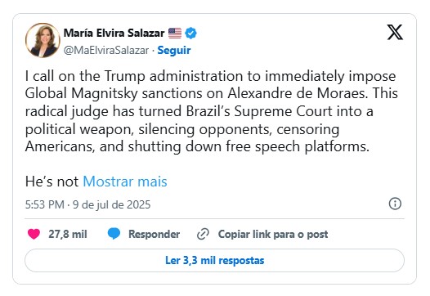Click the 9 de jul de 2025 date

[112, 204]
